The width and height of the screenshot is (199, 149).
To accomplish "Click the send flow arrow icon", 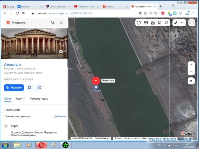I will coord(150,13).
